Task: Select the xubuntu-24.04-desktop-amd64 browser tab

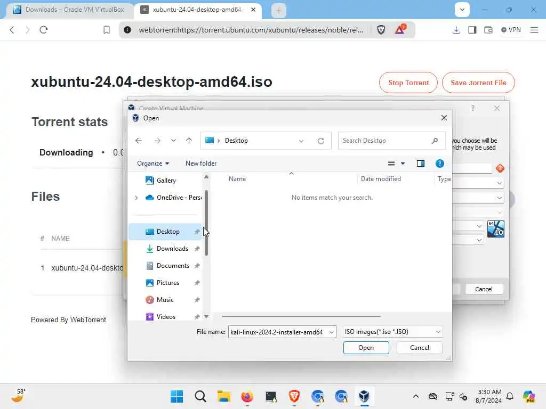Action: [197, 10]
